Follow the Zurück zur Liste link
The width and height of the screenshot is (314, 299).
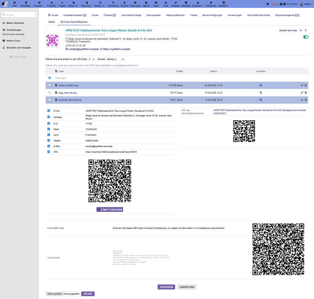coord(288,30)
